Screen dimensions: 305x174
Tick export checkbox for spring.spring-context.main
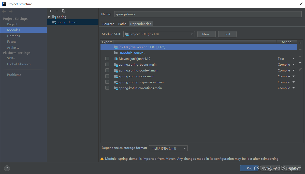point(107,70)
